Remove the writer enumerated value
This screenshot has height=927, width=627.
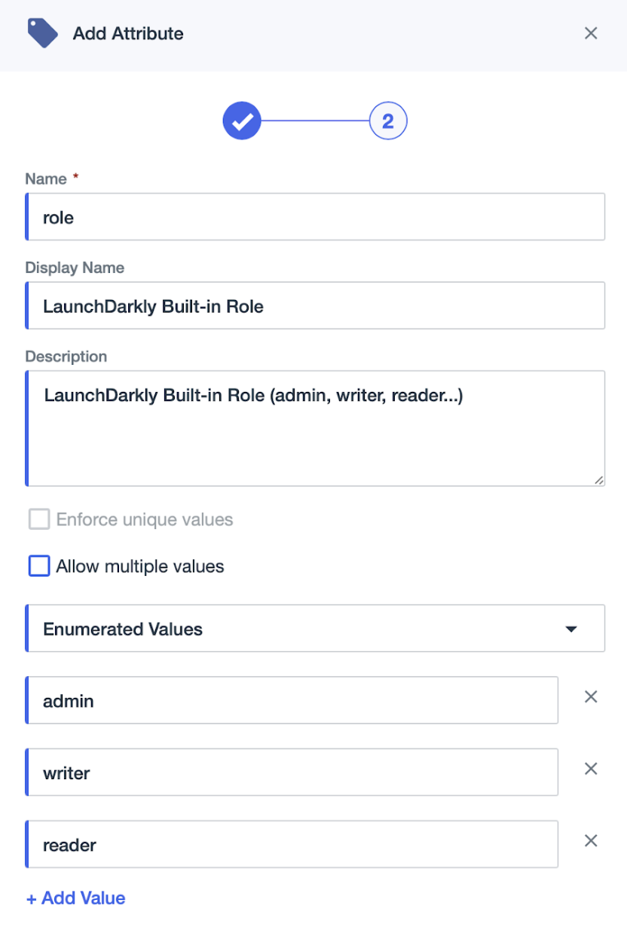click(x=591, y=769)
